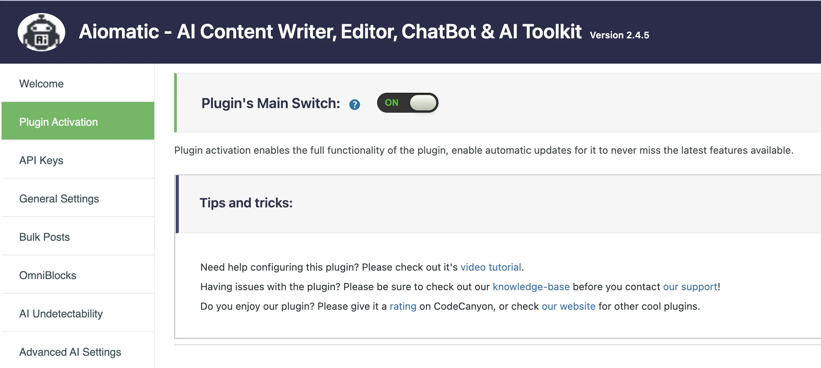
Task: Open the rating link for CodeCanyon
Action: point(403,306)
